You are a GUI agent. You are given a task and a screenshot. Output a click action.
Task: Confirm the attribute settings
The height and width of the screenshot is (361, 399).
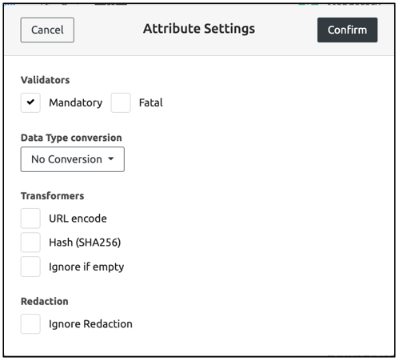(x=347, y=30)
